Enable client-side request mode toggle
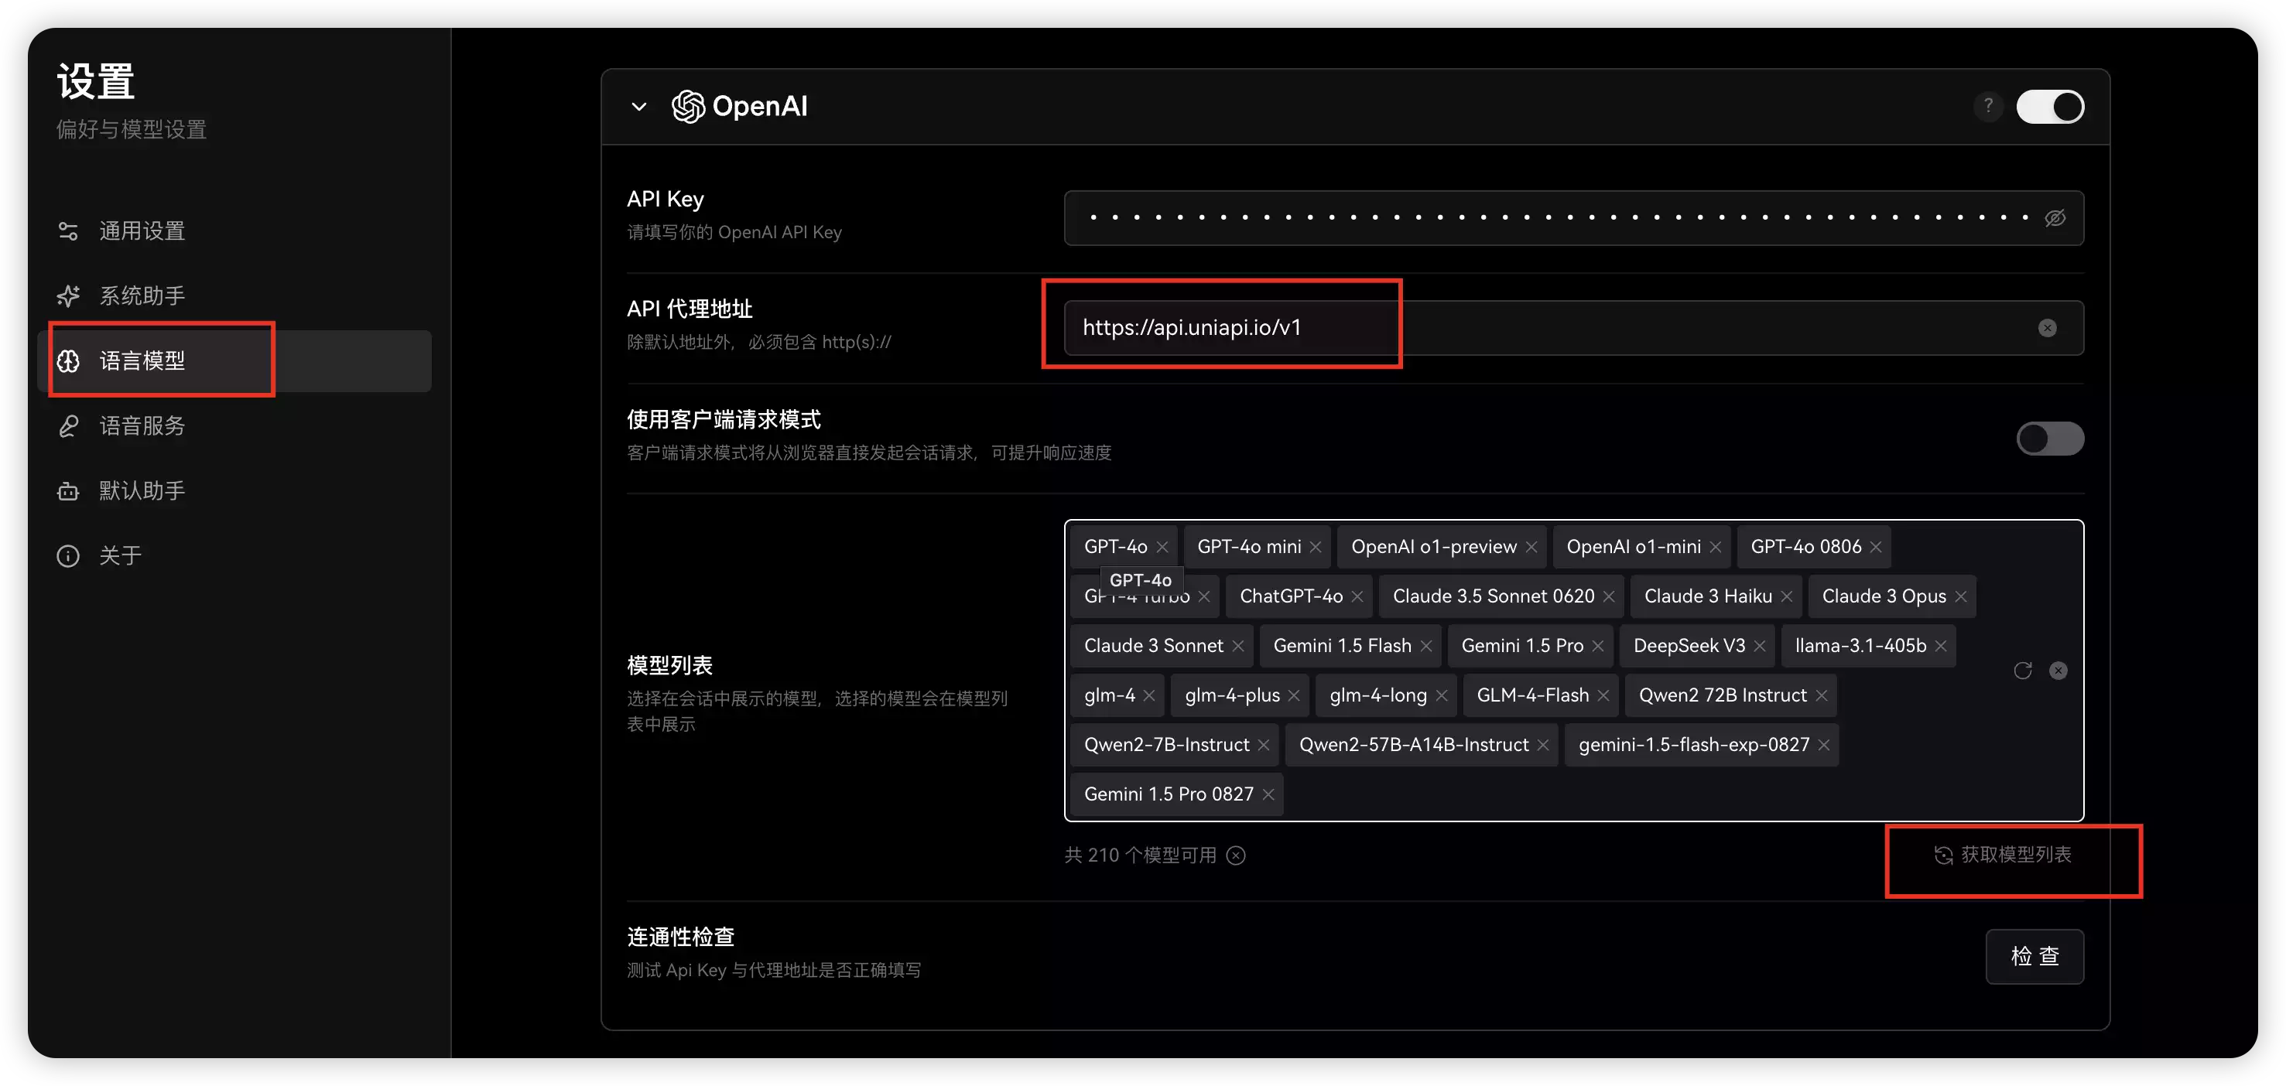The height and width of the screenshot is (1086, 2286). [x=2049, y=439]
